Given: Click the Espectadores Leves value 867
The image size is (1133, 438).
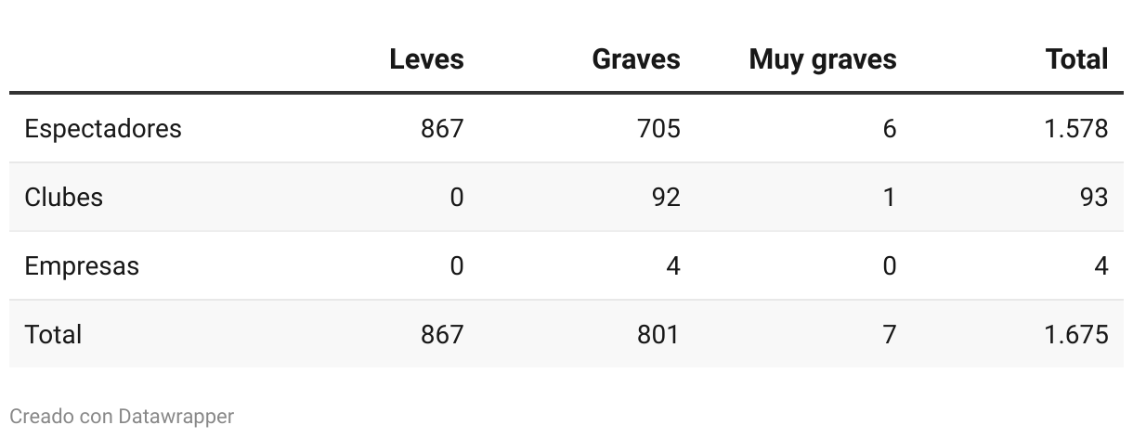Looking at the screenshot, I should click(x=442, y=128).
